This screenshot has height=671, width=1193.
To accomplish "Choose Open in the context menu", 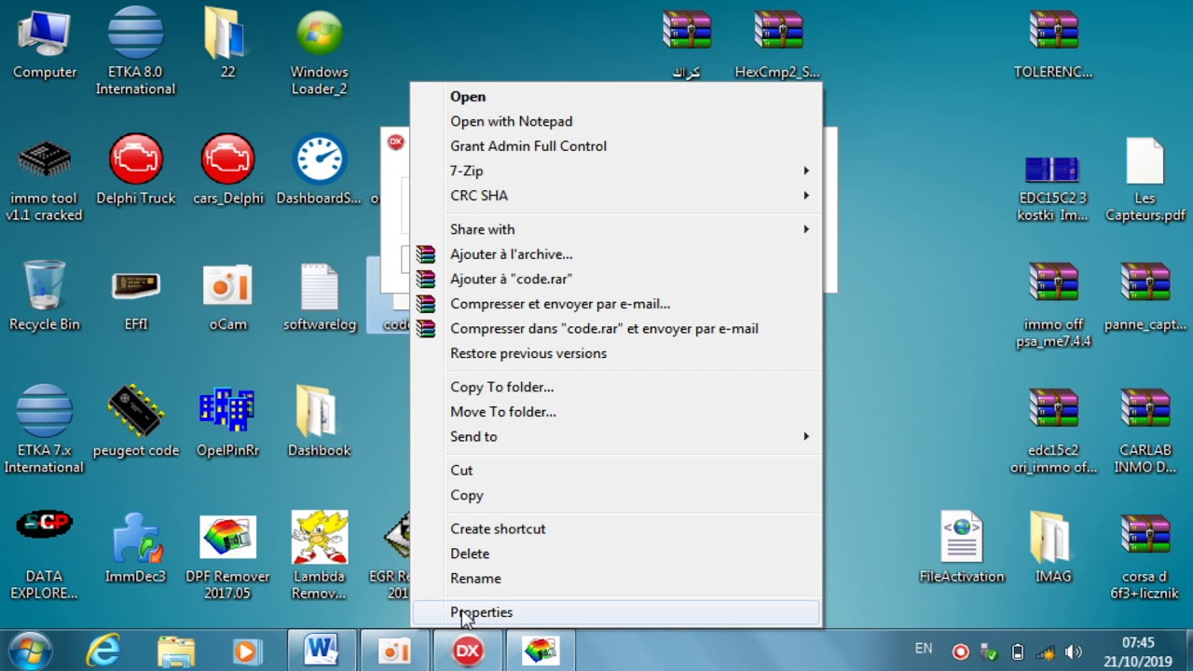I will (x=616, y=97).
